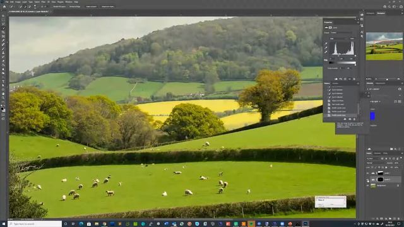Screen dimensions: 404x227
Task: Click the Home icon in options bar
Action: tap(4, 6)
